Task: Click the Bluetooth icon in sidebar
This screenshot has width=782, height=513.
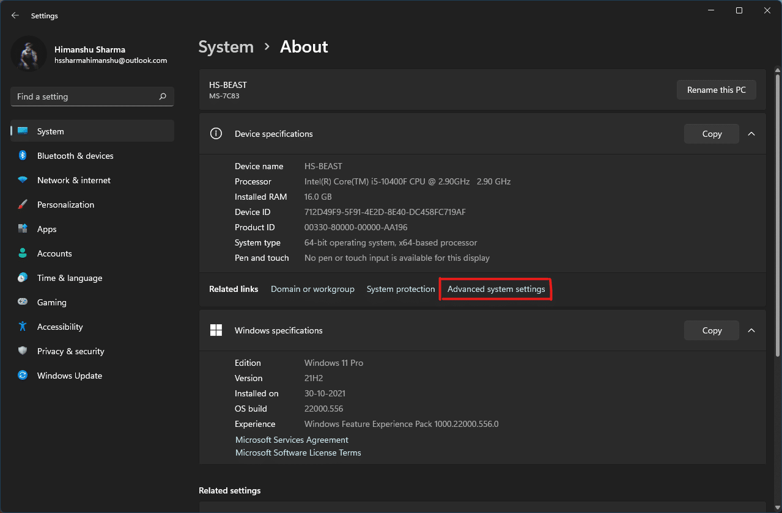Action: click(x=23, y=156)
